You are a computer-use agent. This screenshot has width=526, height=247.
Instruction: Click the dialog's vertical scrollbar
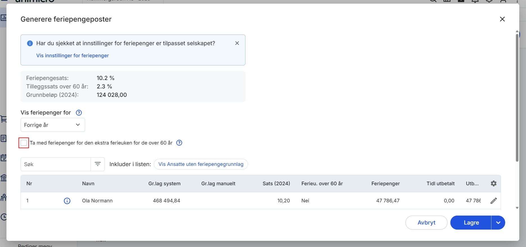(x=517, y=98)
